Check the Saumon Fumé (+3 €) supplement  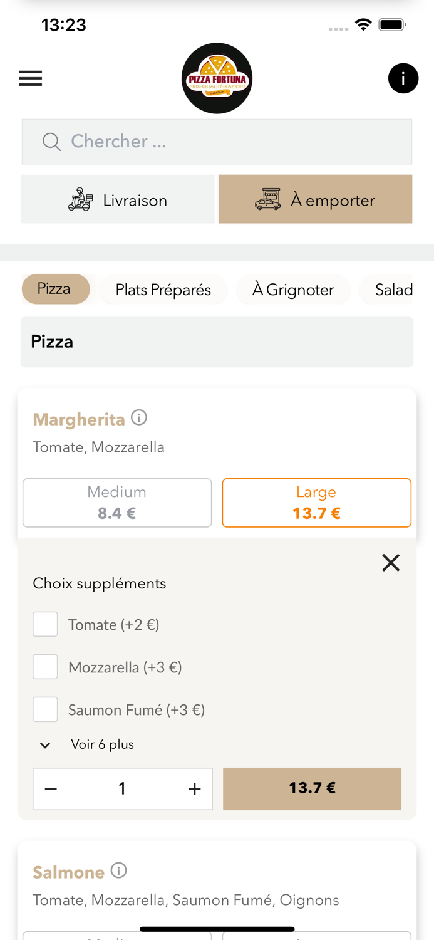pos(45,709)
